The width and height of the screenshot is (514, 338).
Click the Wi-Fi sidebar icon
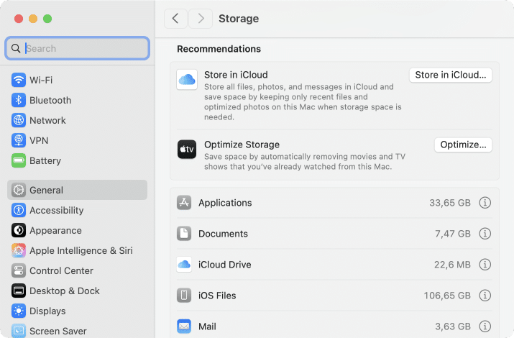click(x=19, y=80)
